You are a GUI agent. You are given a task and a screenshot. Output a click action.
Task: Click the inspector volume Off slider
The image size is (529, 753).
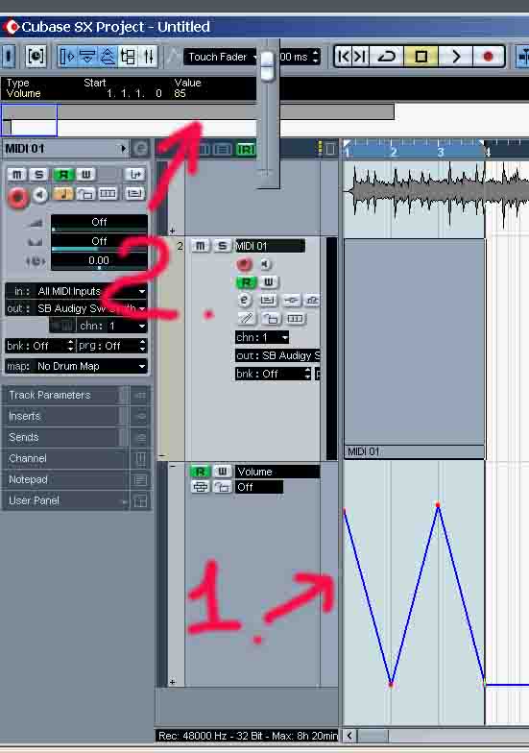99,223
